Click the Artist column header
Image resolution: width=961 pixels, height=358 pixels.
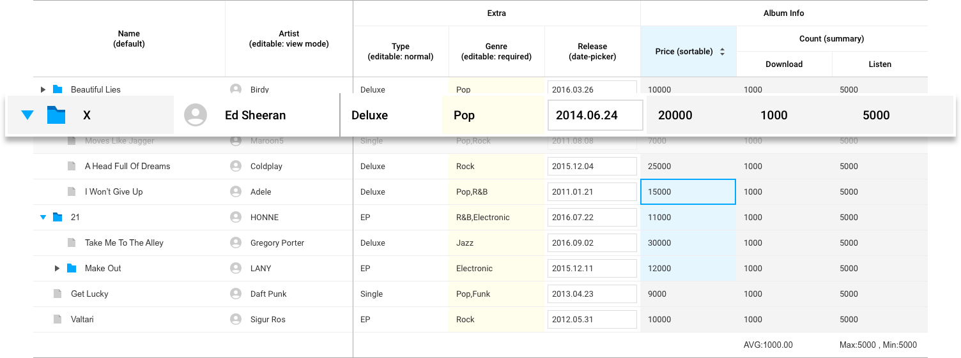(x=289, y=39)
